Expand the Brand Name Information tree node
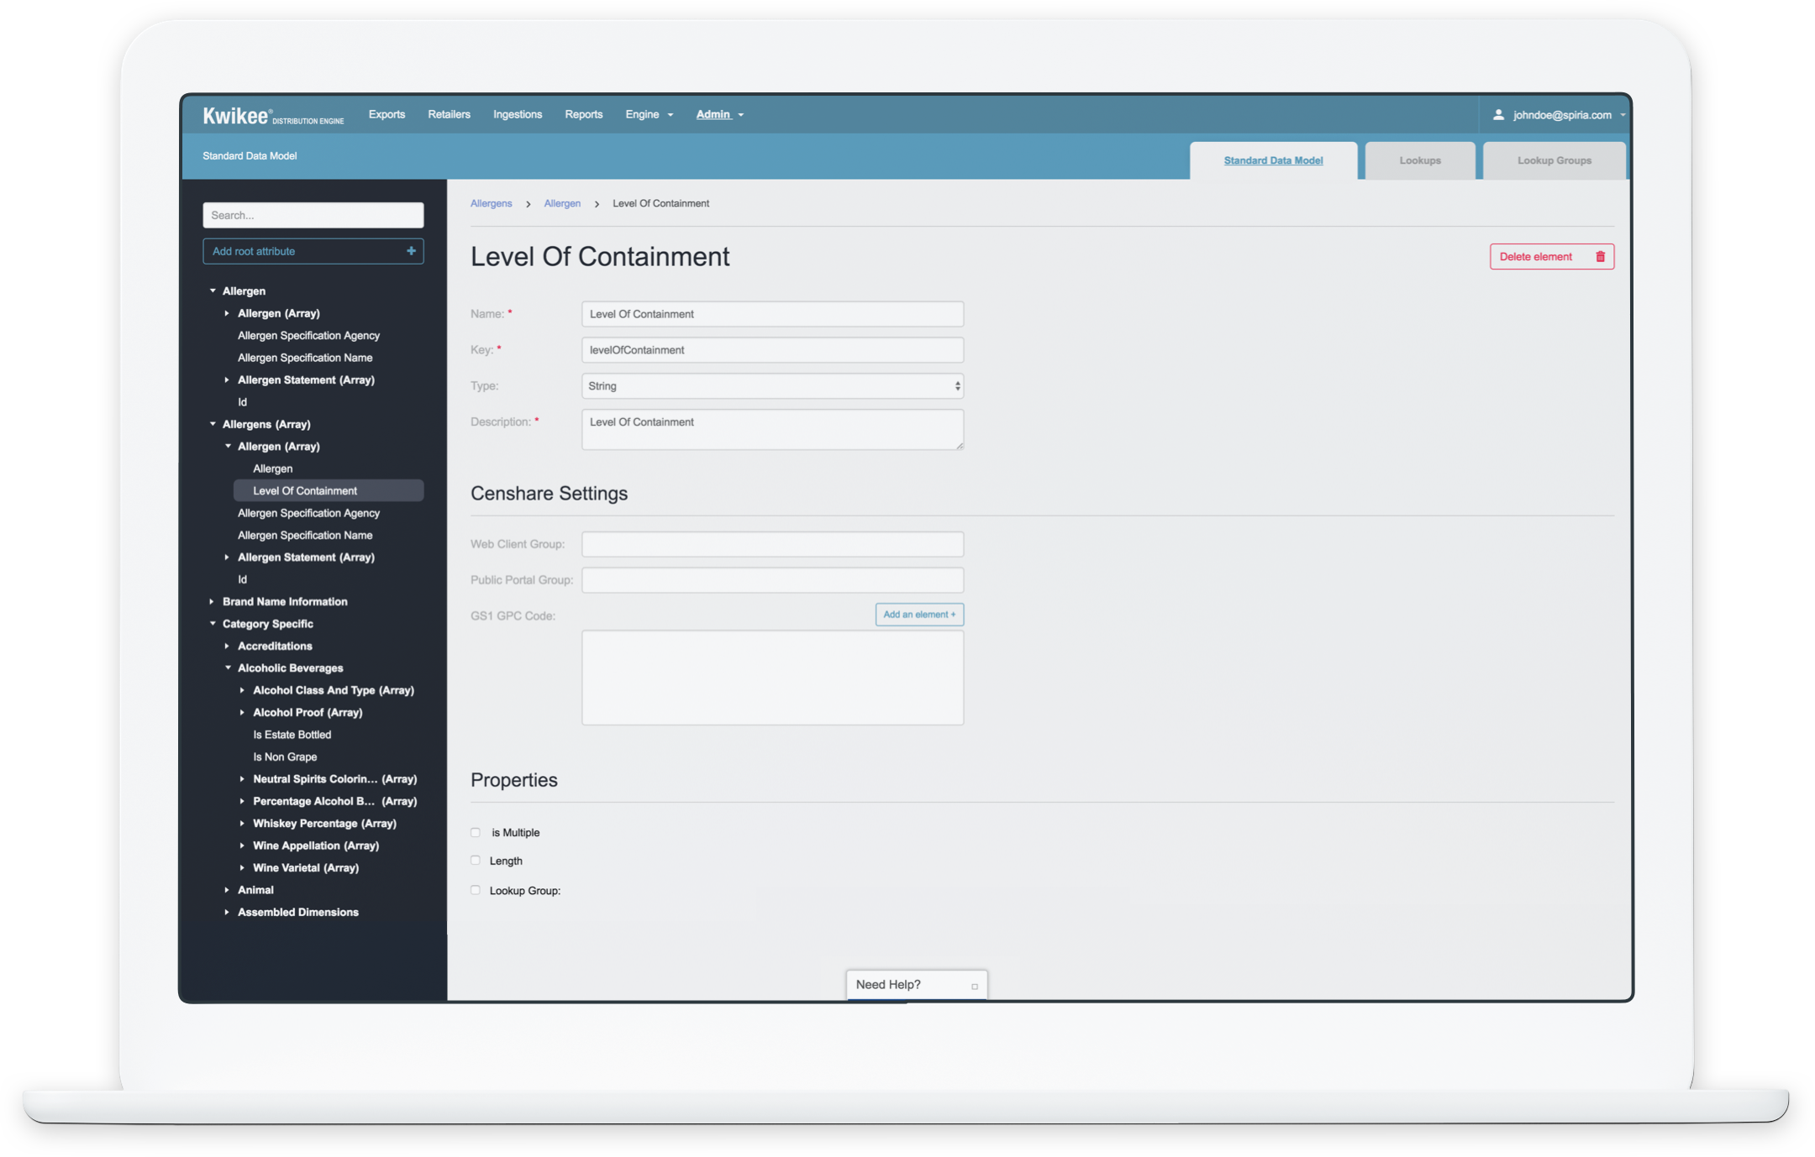 (x=212, y=601)
